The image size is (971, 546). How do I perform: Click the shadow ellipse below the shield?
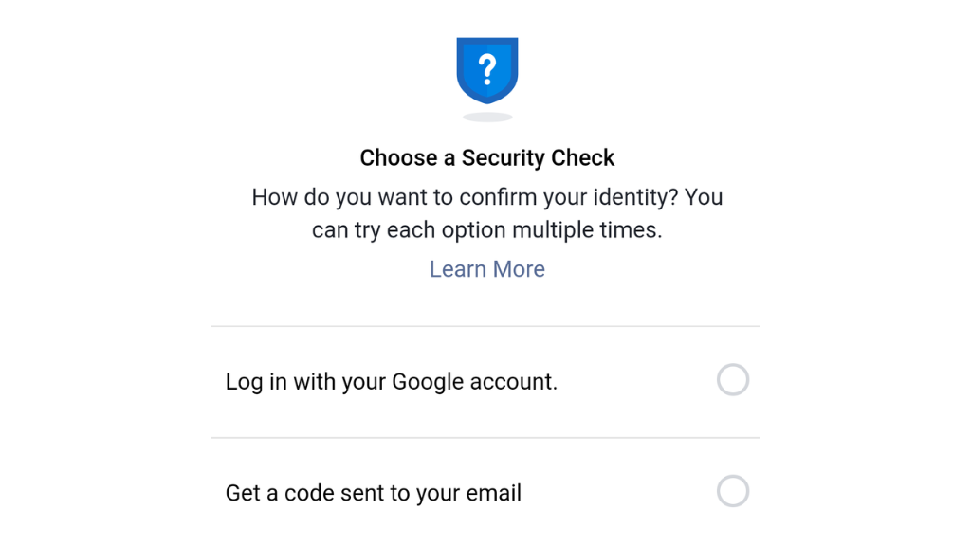point(486,116)
